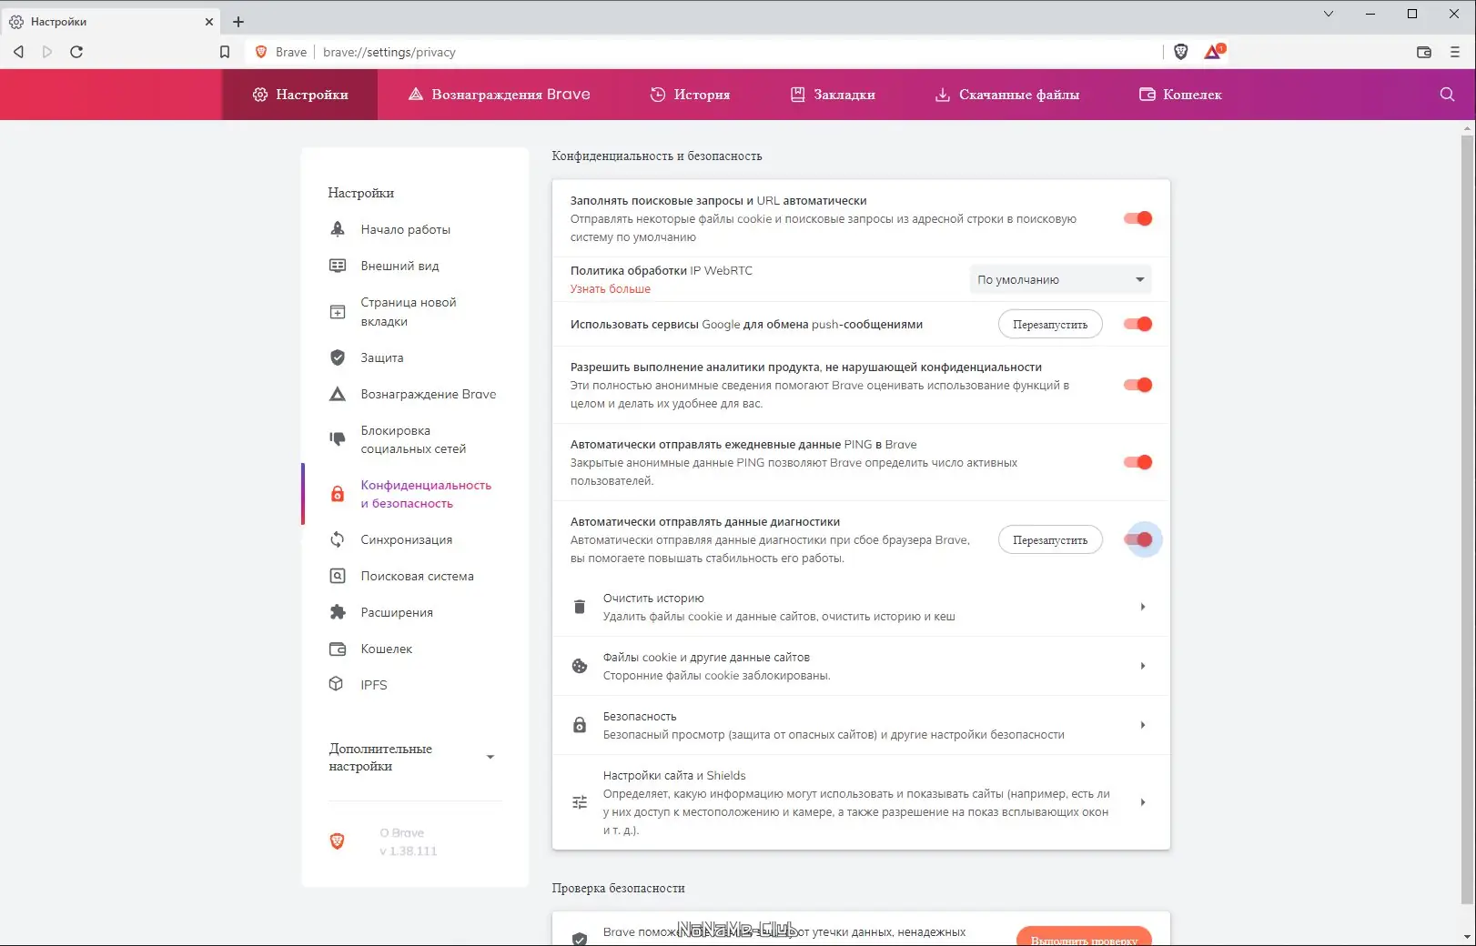
Task: Click the IPFS cube icon
Action: [337, 684]
